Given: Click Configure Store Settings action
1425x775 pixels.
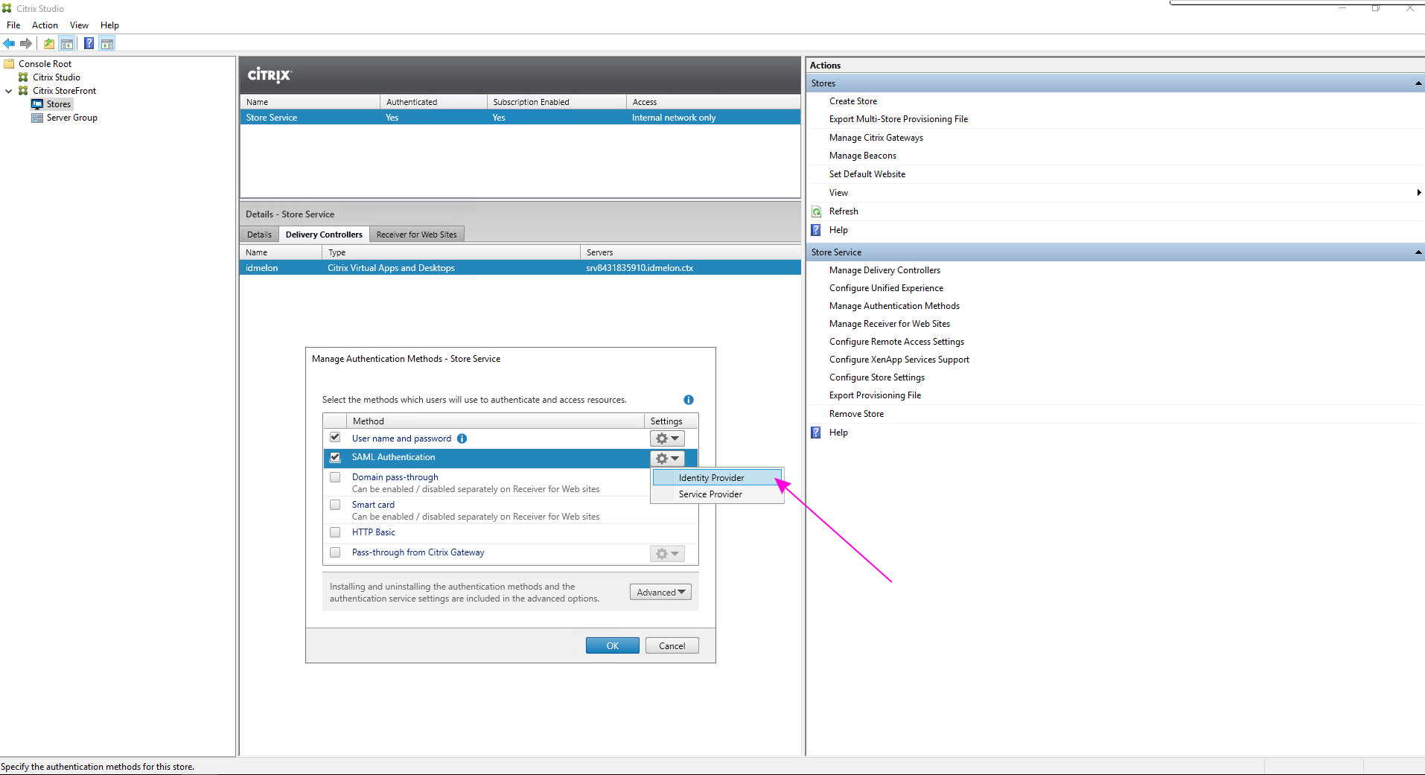Looking at the screenshot, I should coord(877,377).
